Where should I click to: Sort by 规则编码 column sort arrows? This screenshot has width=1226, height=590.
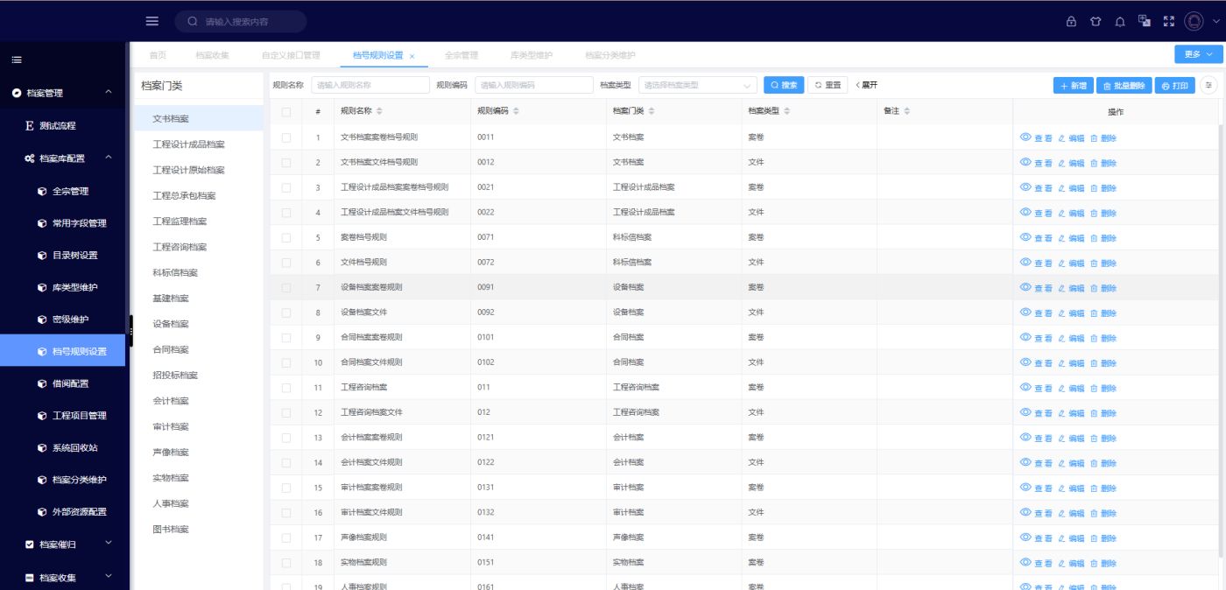516,111
